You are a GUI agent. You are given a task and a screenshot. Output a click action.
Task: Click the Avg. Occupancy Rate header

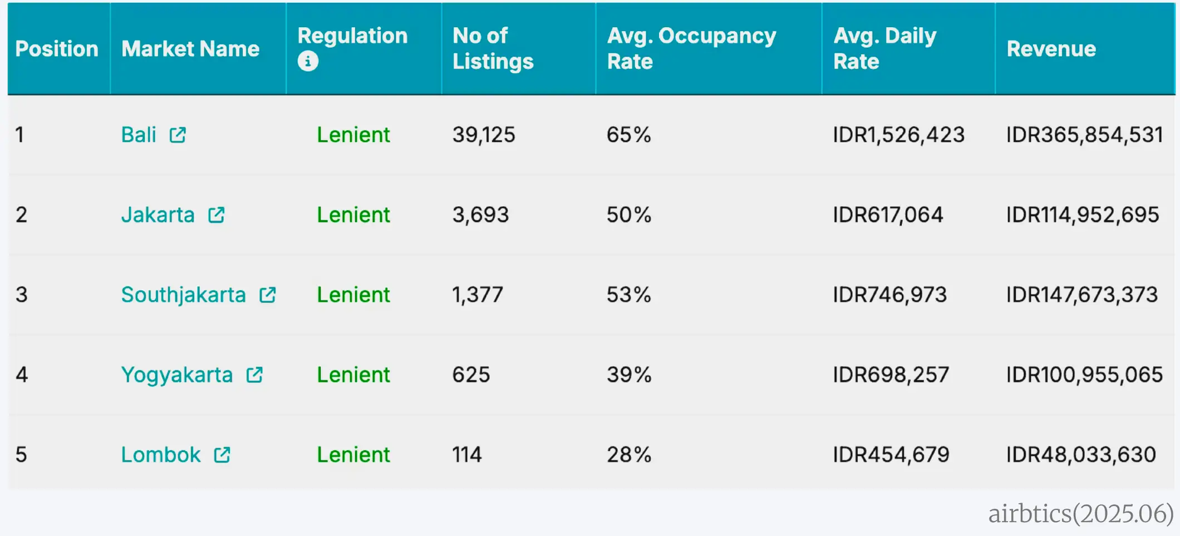[x=691, y=49]
